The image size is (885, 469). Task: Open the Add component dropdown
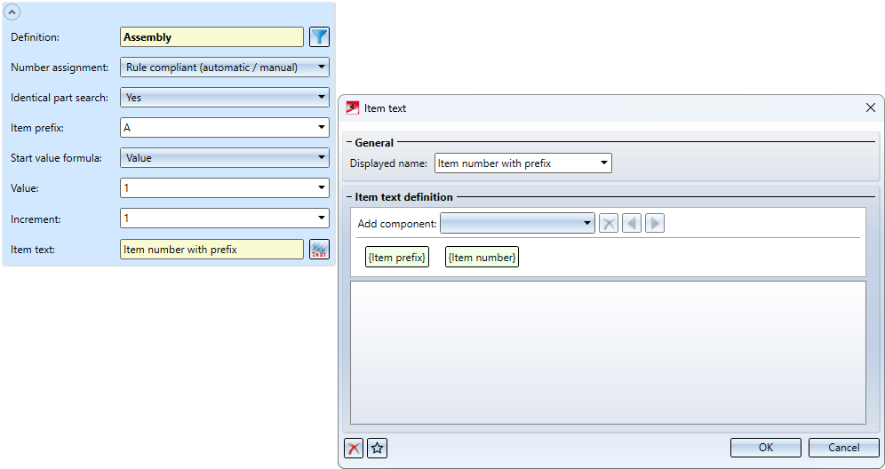[517, 223]
